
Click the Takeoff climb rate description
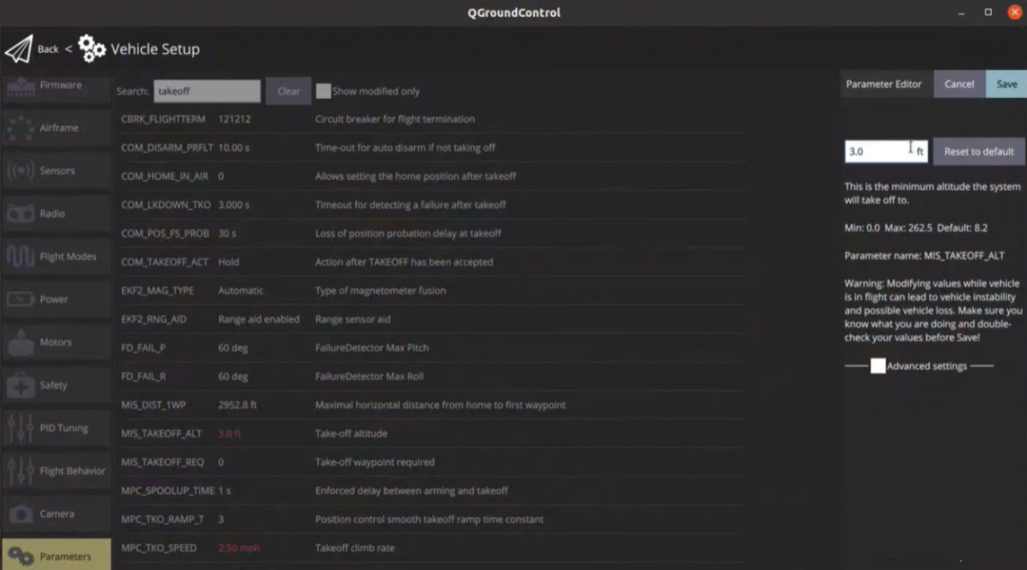click(x=355, y=548)
